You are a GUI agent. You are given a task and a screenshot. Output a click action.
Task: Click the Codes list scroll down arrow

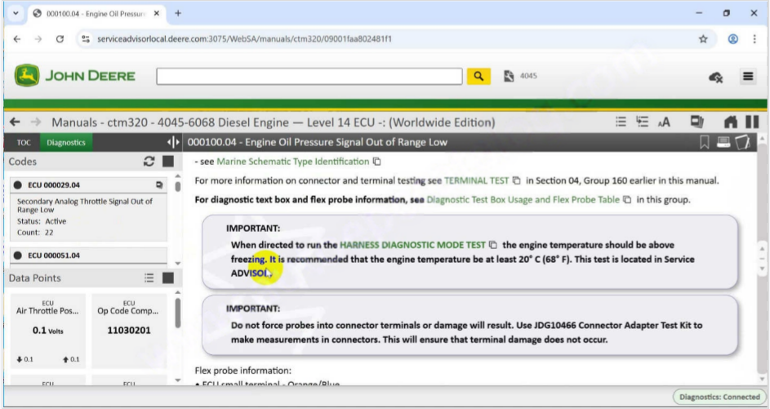pos(177,264)
